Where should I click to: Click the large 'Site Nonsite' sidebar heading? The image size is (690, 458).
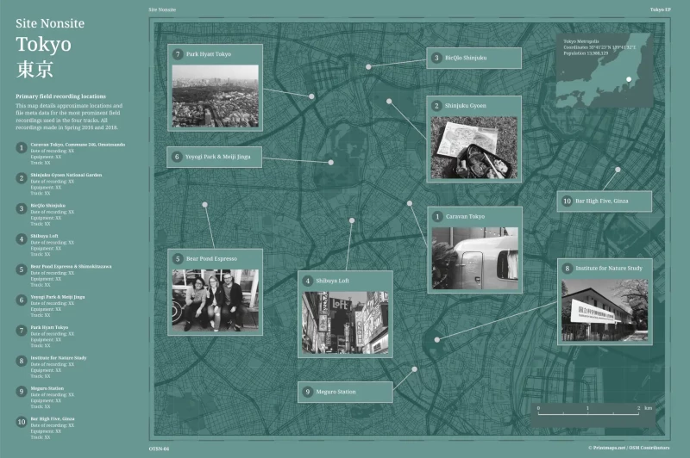pos(50,23)
